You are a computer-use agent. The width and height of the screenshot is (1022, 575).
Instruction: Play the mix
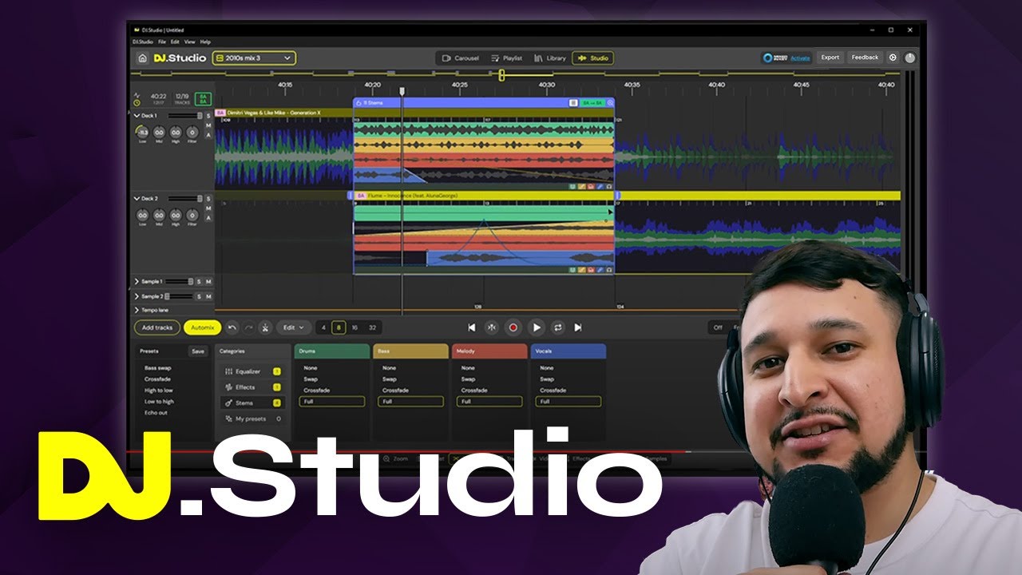[x=537, y=327]
